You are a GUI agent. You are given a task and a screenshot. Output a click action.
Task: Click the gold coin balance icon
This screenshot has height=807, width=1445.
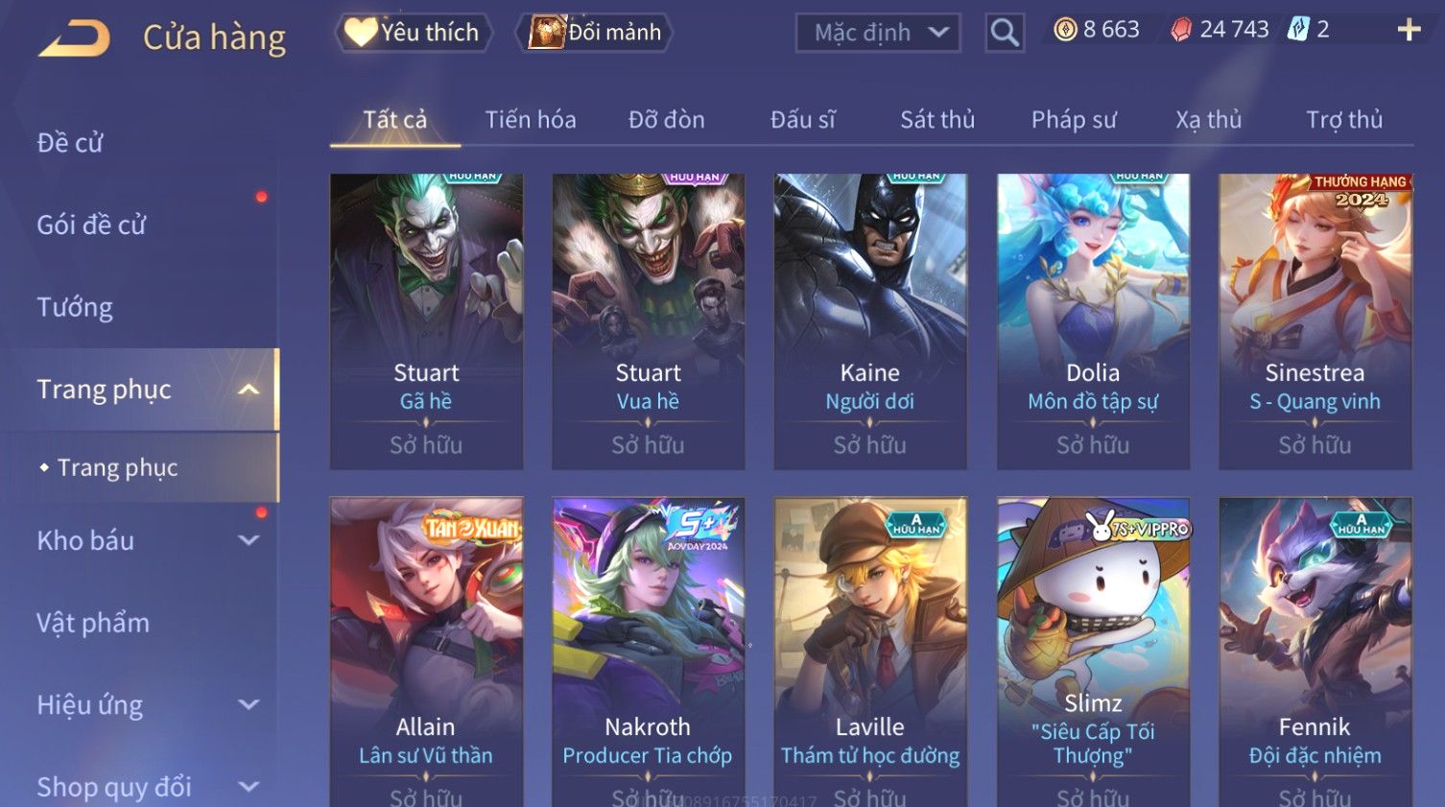[1065, 30]
